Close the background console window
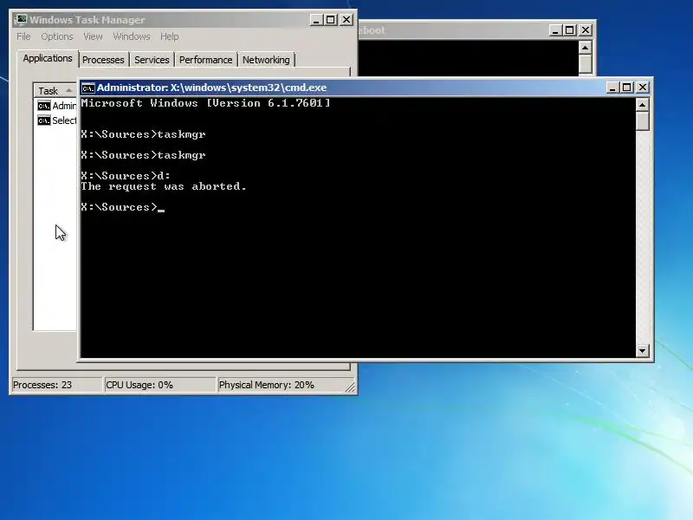The height and width of the screenshot is (520, 693). tap(586, 30)
